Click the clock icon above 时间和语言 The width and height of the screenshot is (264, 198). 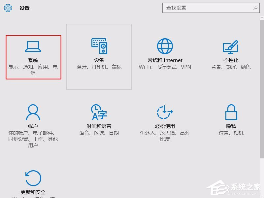pyautogui.click(x=99, y=112)
